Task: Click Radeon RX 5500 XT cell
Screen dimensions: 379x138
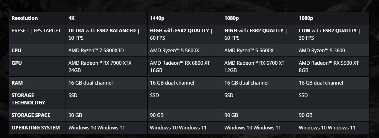Action: (329, 67)
